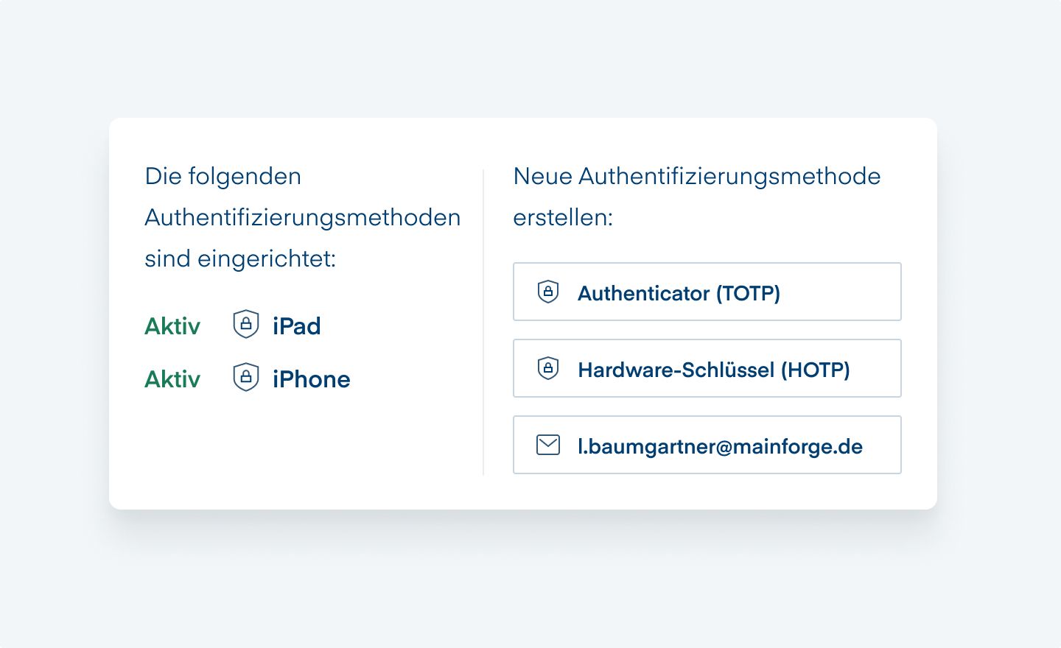Click the 'Neue Authentifizierungsmethode' heading line

(x=697, y=177)
